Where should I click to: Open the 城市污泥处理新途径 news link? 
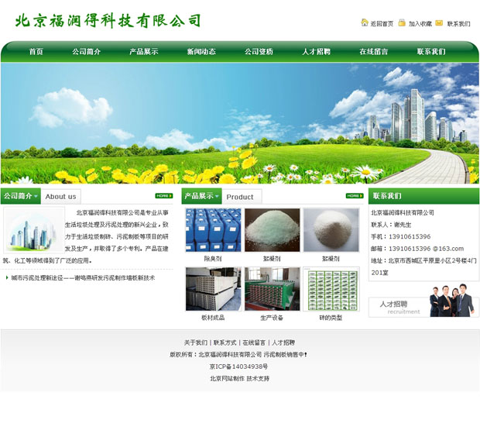[83, 277]
